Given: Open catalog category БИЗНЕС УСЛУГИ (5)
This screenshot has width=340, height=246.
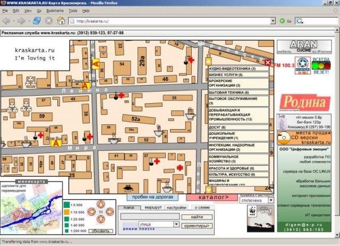Looking at the screenshot, I should point(239,74).
